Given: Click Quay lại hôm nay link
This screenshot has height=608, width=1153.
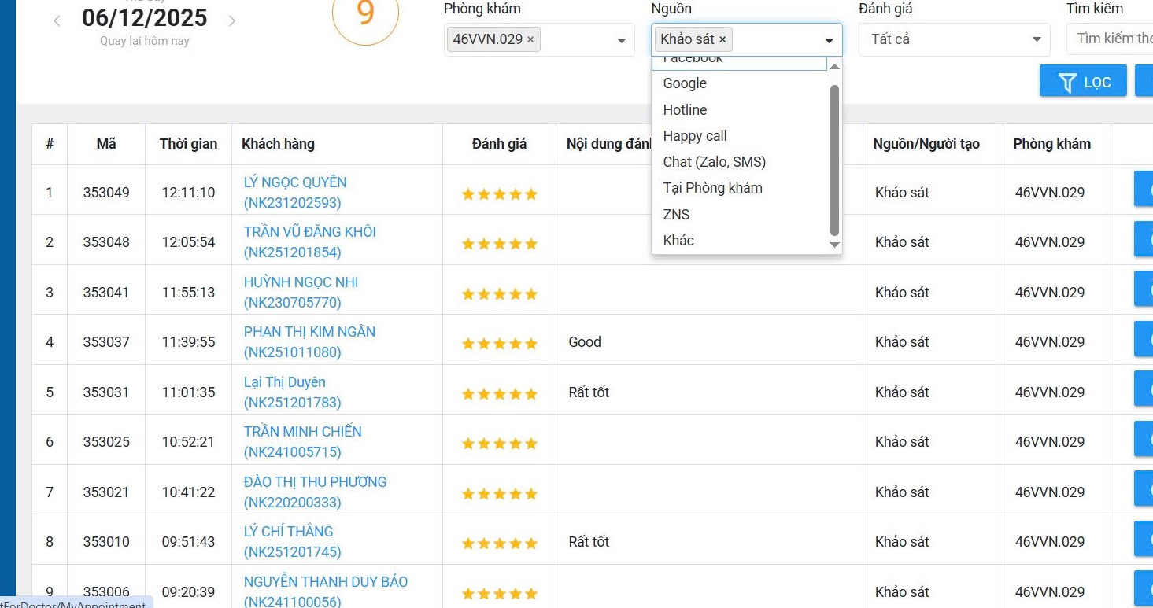Looking at the screenshot, I should tap(144, 41).
